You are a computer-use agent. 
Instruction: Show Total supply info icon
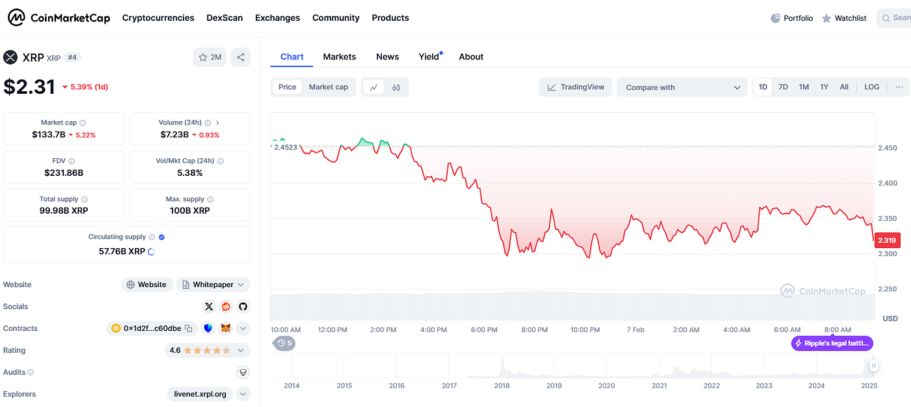(85, 199)
